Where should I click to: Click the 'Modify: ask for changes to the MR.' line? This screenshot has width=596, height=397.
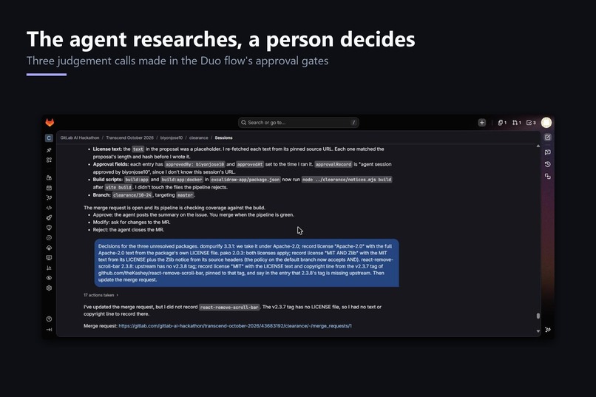coord(132,223)
